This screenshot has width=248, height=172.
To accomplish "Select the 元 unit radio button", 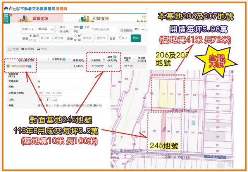I will click(x=30, y=40).
